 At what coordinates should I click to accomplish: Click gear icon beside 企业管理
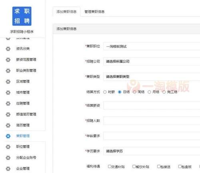point(8,169)
